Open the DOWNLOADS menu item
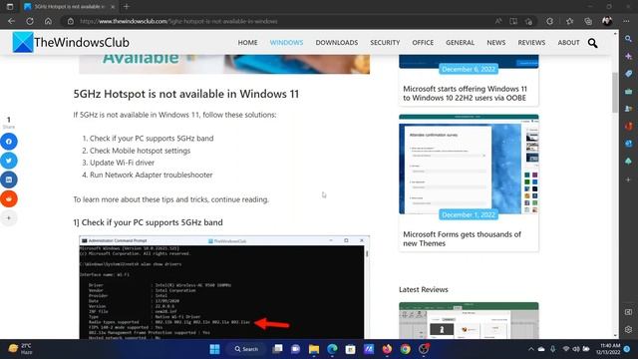The width and height of the screenshot is (638, 359). click(337, 42)
